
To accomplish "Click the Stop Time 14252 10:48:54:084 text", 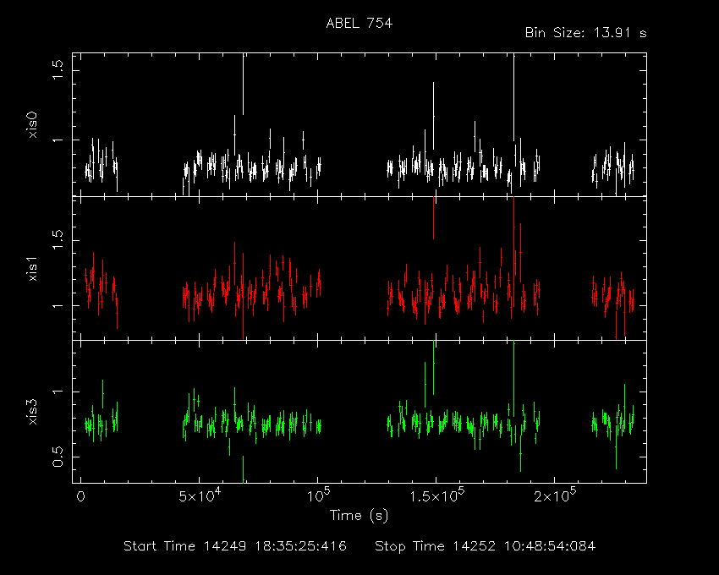I will click(x=486, y=546).
